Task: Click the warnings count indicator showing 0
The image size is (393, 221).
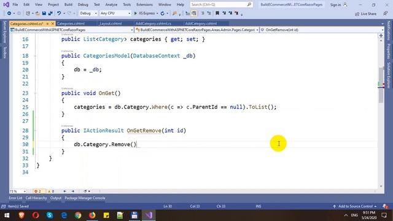Action: [51, 191]
